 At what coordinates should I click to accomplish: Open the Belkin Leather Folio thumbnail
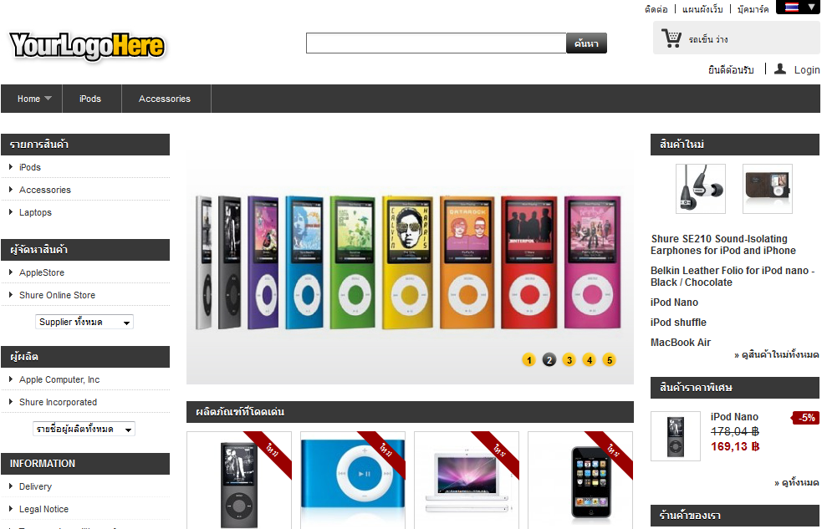coord(768,189)
